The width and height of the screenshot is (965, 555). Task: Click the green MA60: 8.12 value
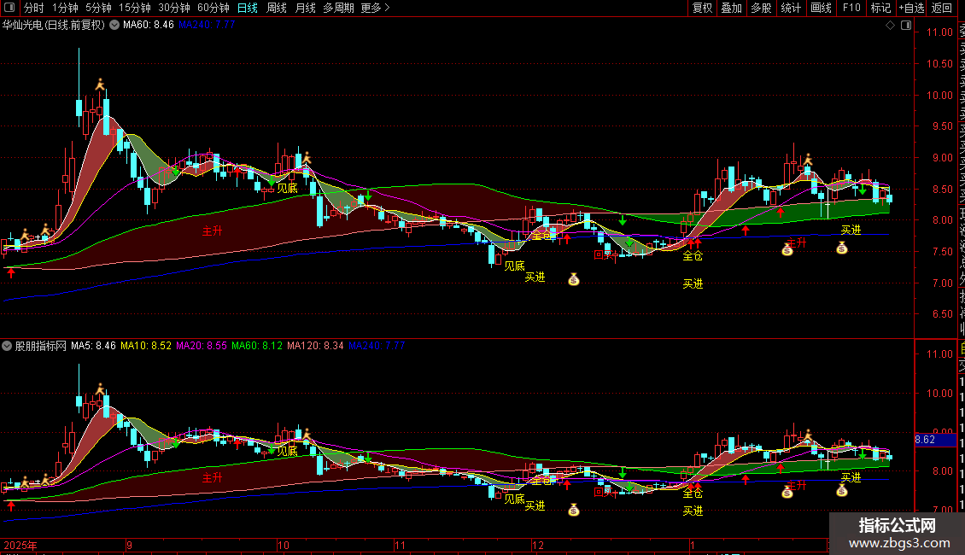click(257, 346)
